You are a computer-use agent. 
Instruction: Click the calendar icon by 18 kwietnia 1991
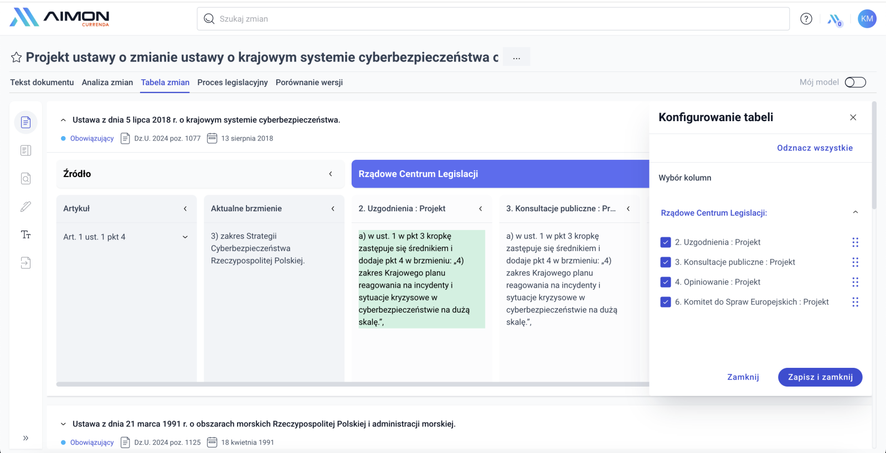coord(212,442)
